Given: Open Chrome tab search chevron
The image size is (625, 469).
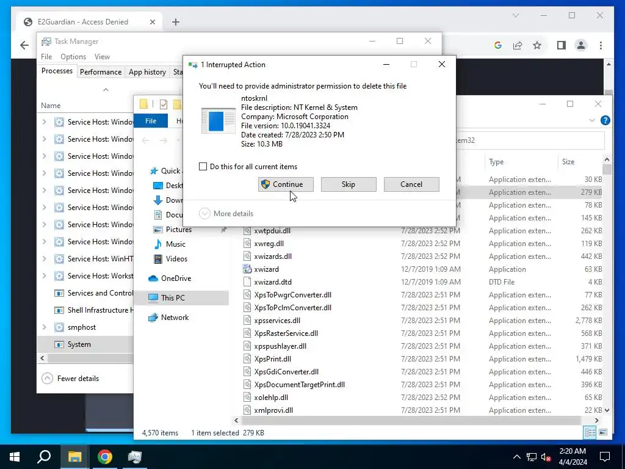Looking at the screenshot, I should [515, 15].
